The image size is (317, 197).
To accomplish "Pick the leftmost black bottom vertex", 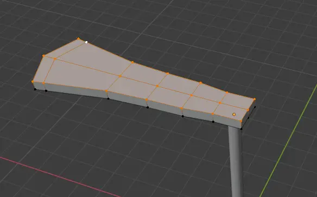I will click(35, 89).
